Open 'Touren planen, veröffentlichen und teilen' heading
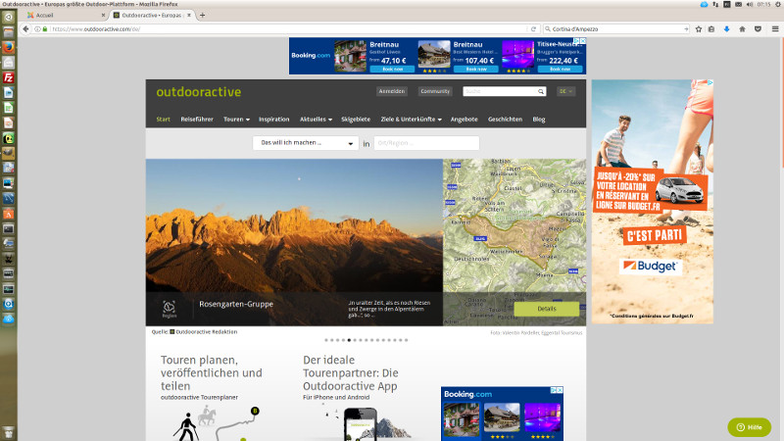Image resolution: width=784 pixels, height=441 pixels. [x=212, y=373]
